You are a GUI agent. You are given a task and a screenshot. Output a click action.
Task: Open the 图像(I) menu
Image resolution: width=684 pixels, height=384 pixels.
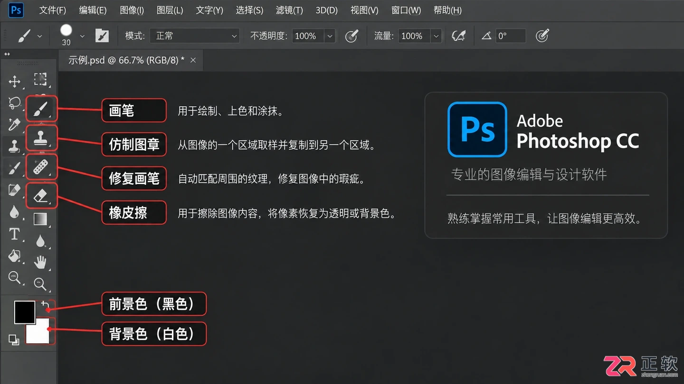click(132, 10)
